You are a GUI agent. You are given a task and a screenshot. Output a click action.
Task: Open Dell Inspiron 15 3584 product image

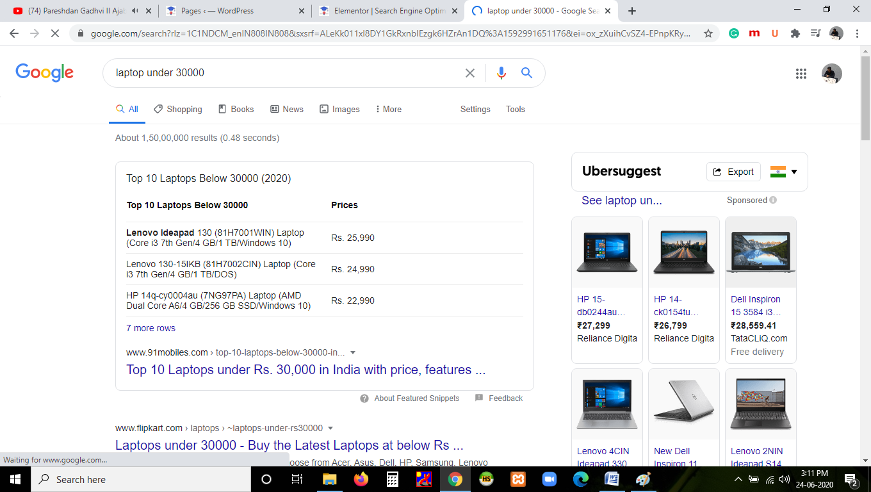[x=761, y=252]
